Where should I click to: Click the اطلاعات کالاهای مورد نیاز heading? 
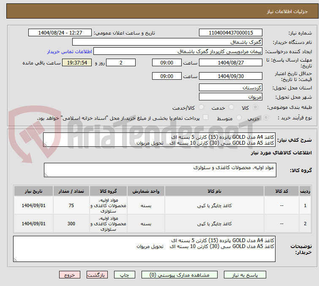(281, 153)
